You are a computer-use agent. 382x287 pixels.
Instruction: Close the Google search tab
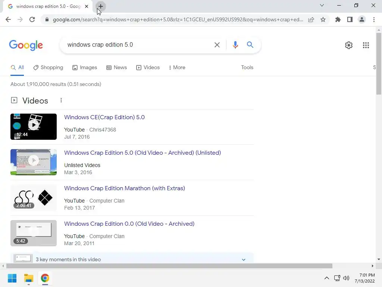[x=87, y=6]
